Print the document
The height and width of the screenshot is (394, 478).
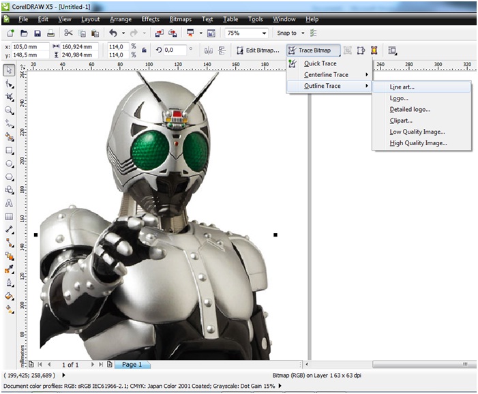coord(50,33)
